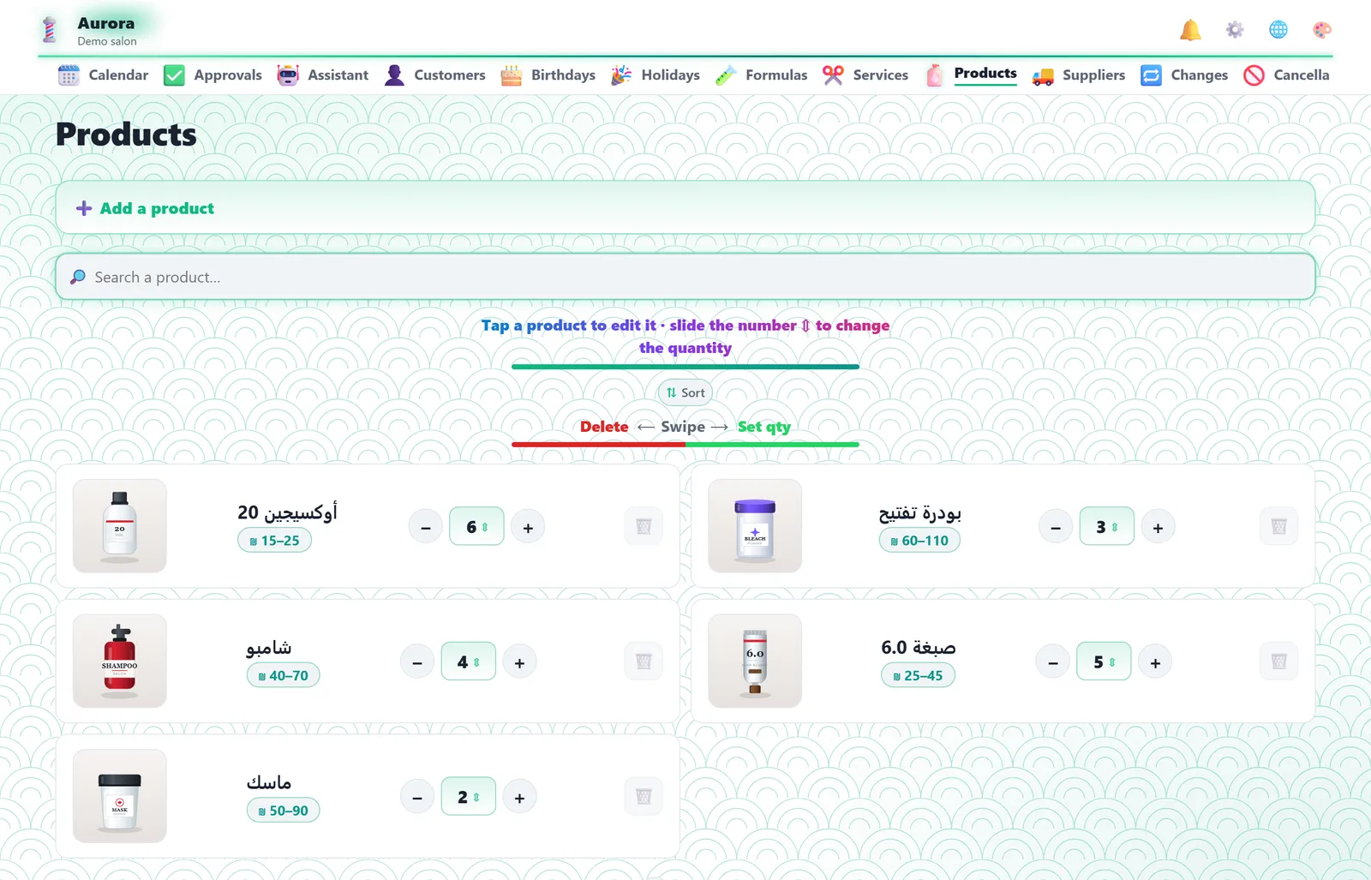Click the Calendar icon in navigation
The image size is (1371, 880).
(69, 75)
